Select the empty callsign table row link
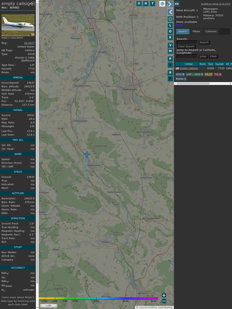The width and height of the screenshot is (232, 309). point(188,69)
